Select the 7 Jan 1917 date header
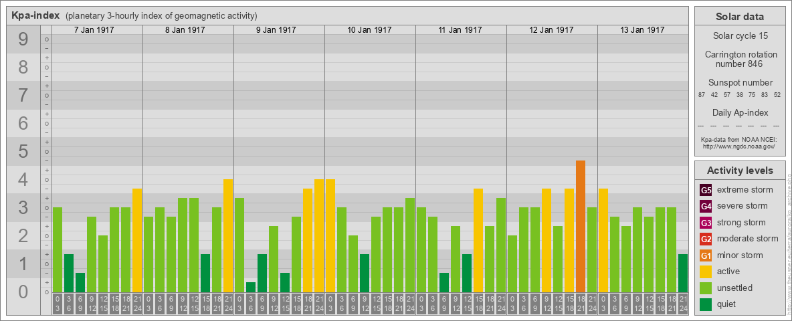 (94, 30)
